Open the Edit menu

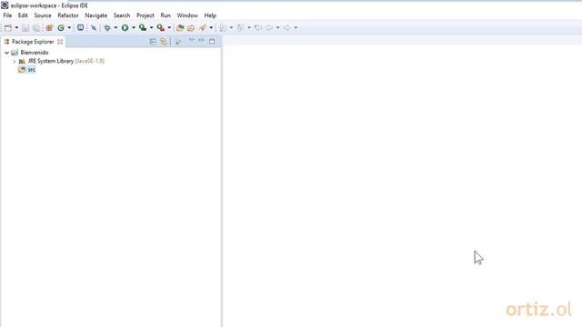point(23,15)
